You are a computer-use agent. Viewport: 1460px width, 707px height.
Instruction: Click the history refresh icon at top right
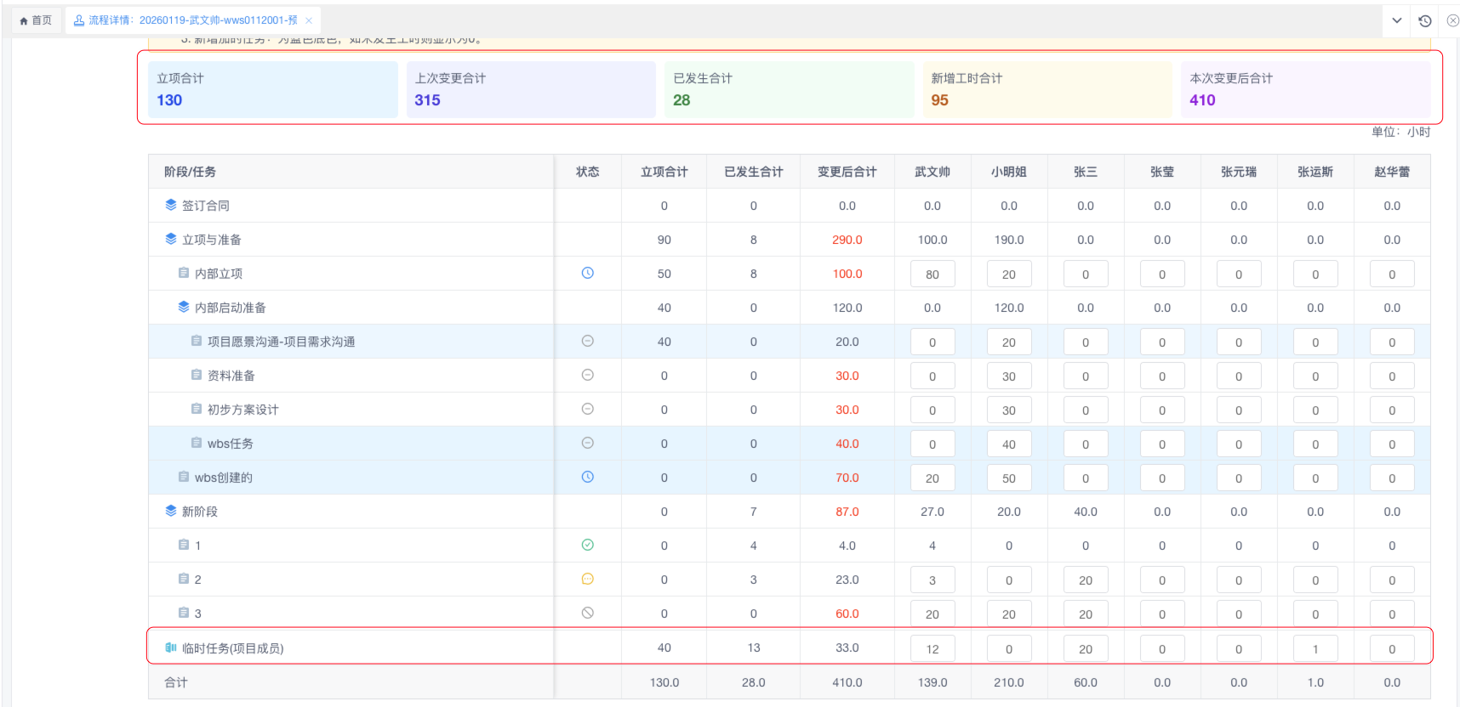point(1425,20)
